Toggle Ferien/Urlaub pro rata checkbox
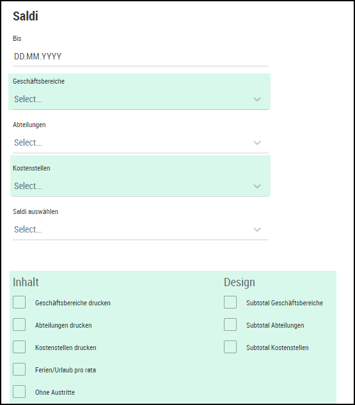355x405 pixels. click(x=19, y=369)
